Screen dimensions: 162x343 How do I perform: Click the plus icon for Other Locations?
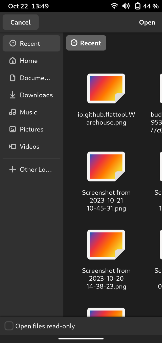pyautogui.click(x=12, y=169)
